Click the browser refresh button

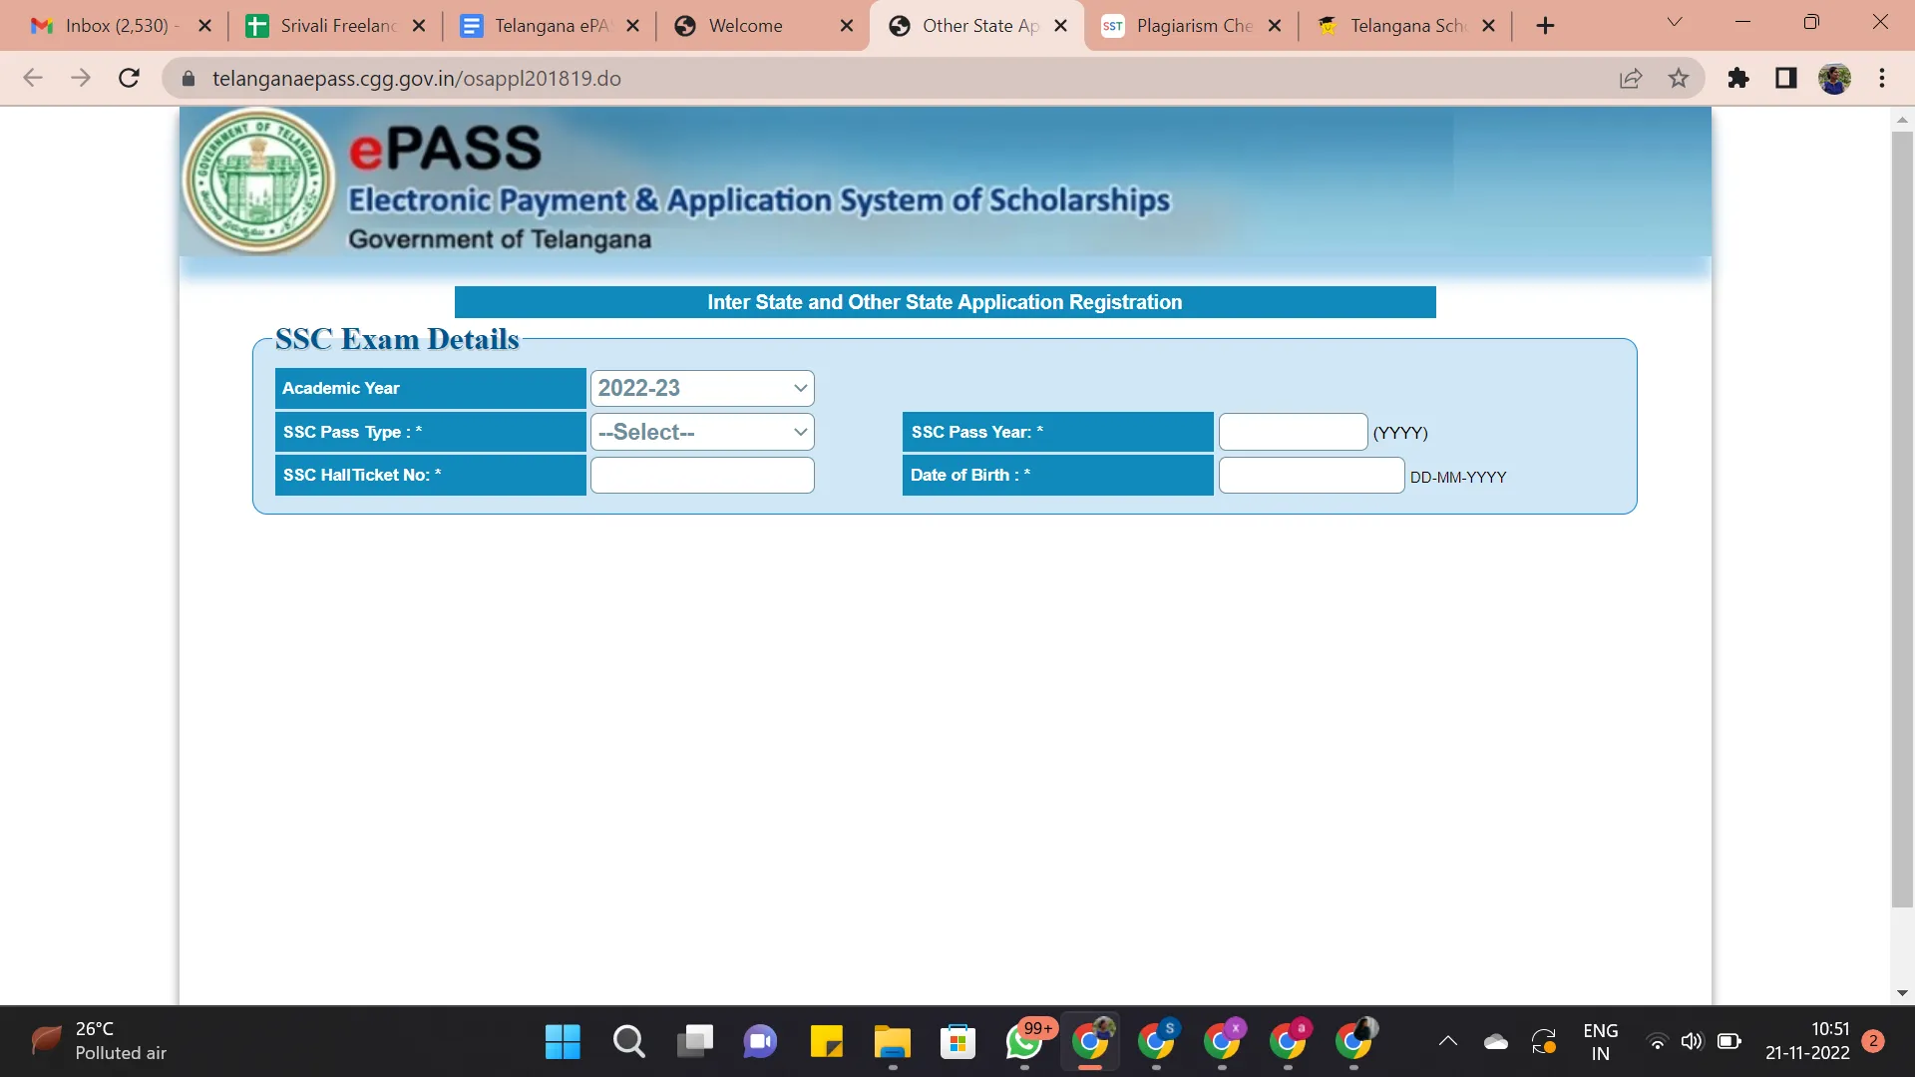pos(128,79)
